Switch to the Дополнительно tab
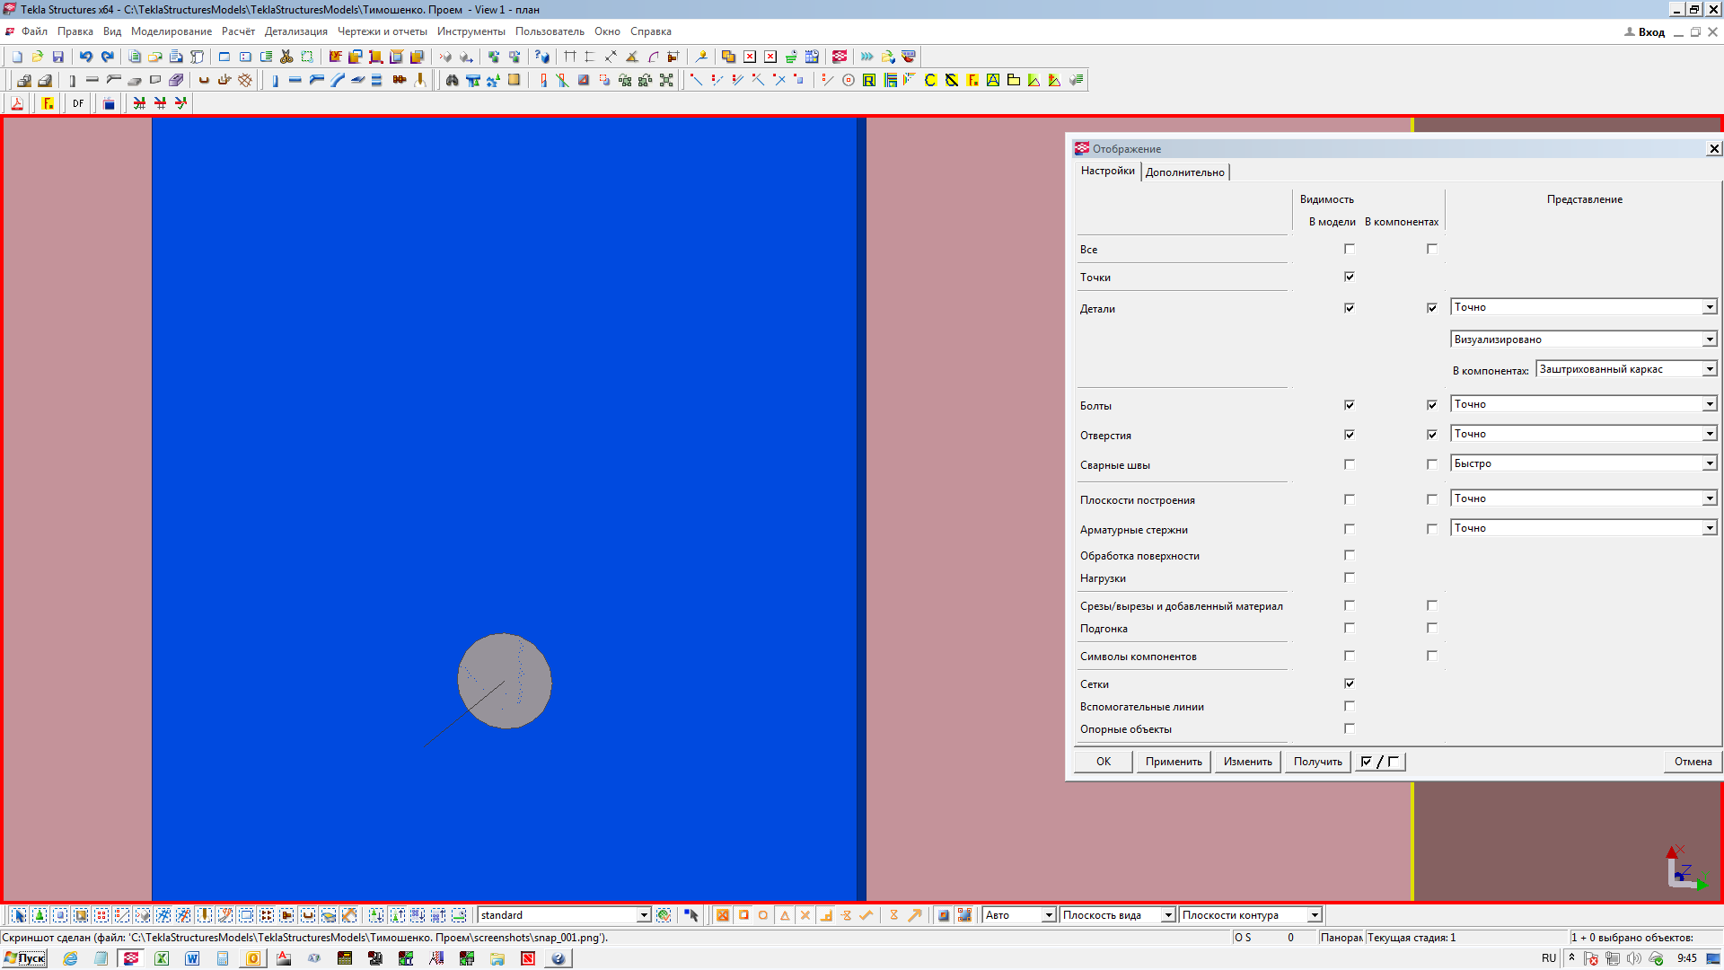The image size is (1724, 970). [1184, 172]
